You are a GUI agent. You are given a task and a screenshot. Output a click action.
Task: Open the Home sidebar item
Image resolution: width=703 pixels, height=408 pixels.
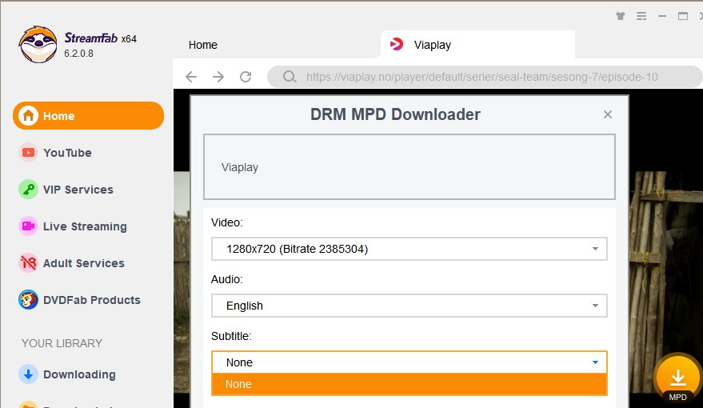(88, 116)
